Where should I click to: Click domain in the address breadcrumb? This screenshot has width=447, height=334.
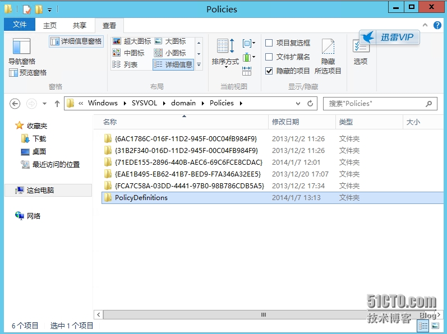[x=183, y=103]
